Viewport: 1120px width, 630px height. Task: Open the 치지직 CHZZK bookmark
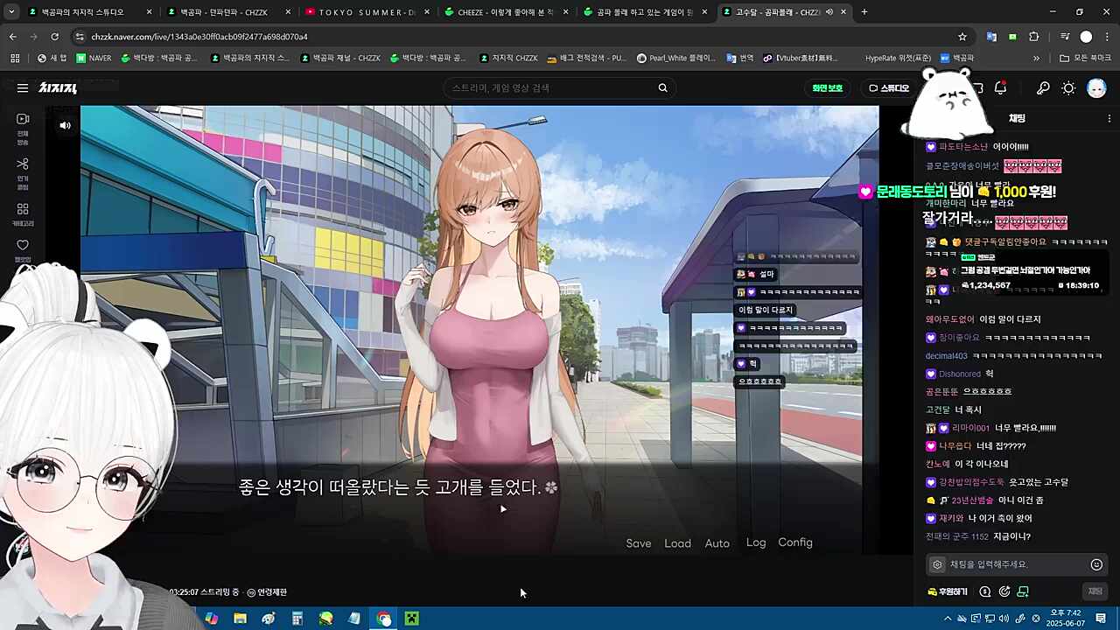pyautogui.click(x=508, y=58)
